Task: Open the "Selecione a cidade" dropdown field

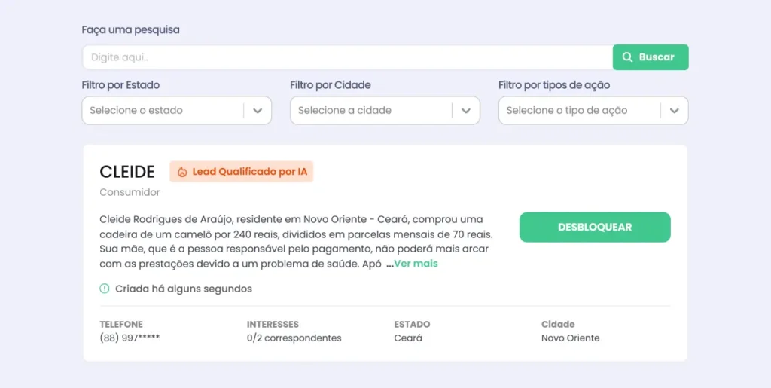Action: (x=370, y=111)
